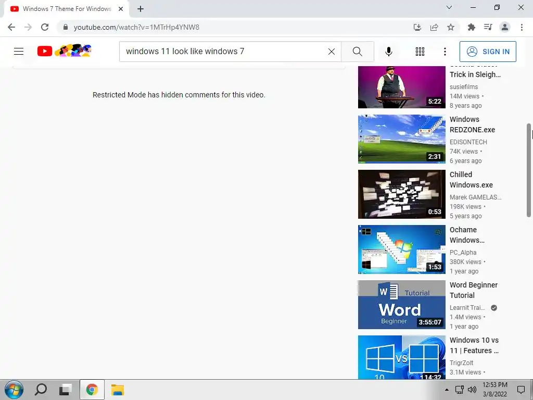533x400 pixels.
Task: Click the PC_Alpha channel name
Action: coord(463,253)
